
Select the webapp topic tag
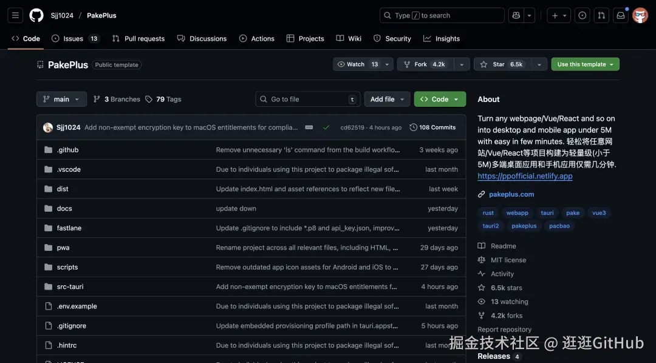coord(517,213)
